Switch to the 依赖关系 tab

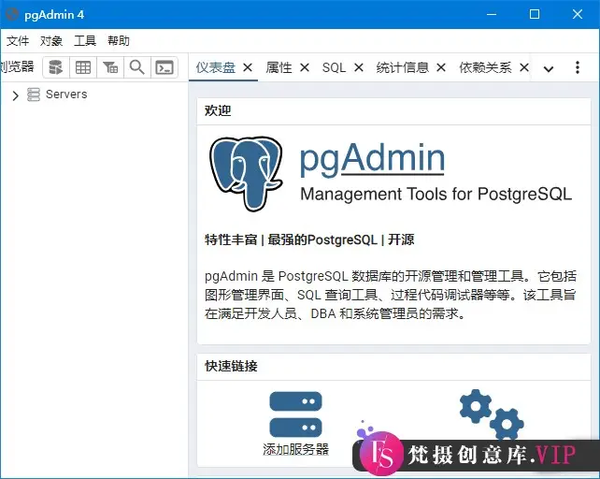(x=486, y=67)
